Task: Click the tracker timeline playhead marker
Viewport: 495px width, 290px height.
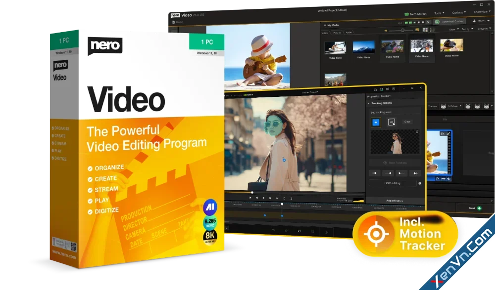Action: click(x=282, y=204)
